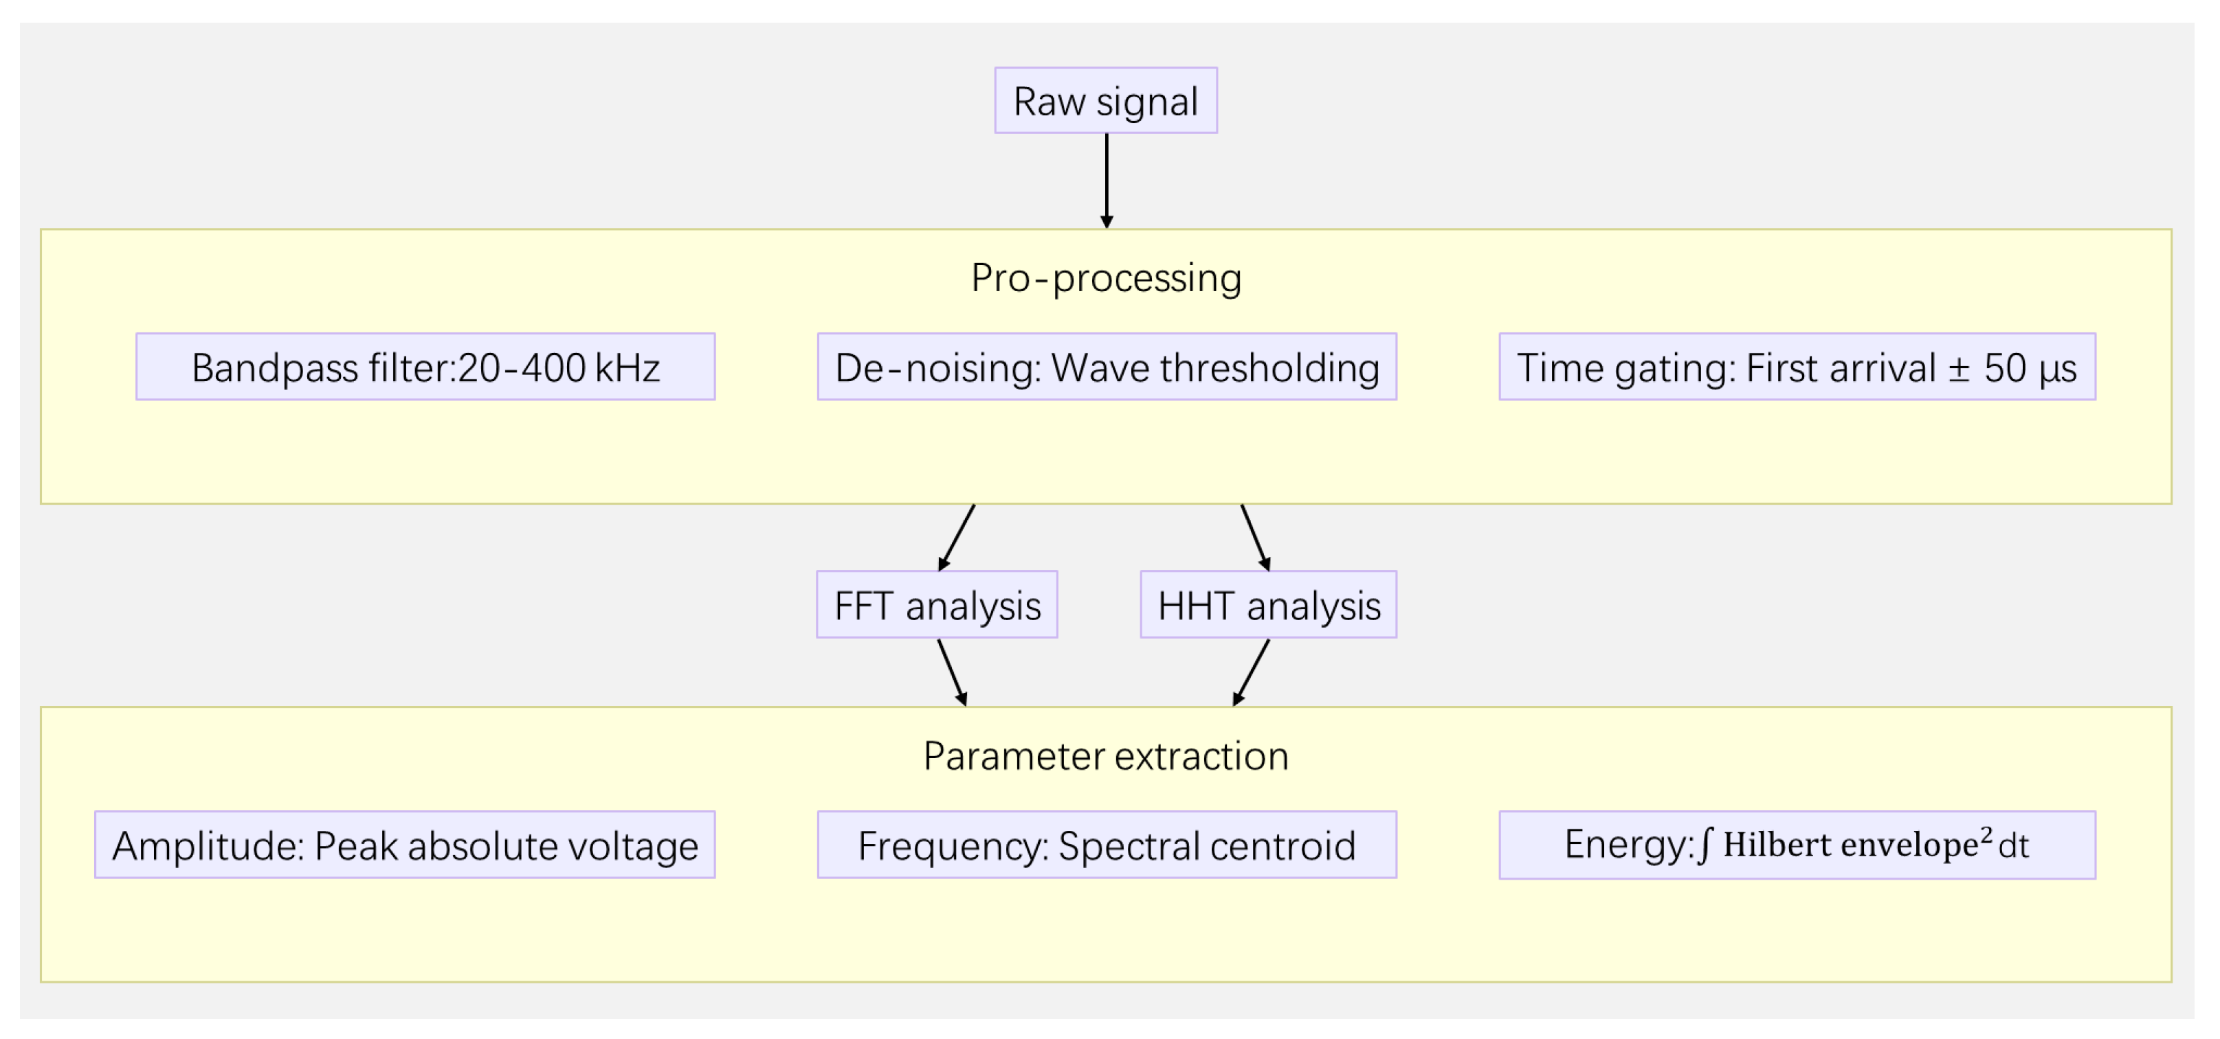Screen dimensions: 2220x1039
Task: Click empty yellow area below Amplitude box
Action: [404, 930]
